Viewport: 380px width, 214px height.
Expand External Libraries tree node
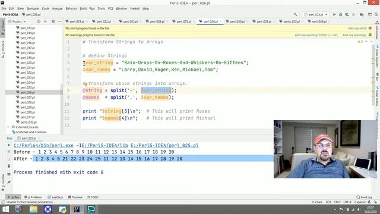[8, 127]
